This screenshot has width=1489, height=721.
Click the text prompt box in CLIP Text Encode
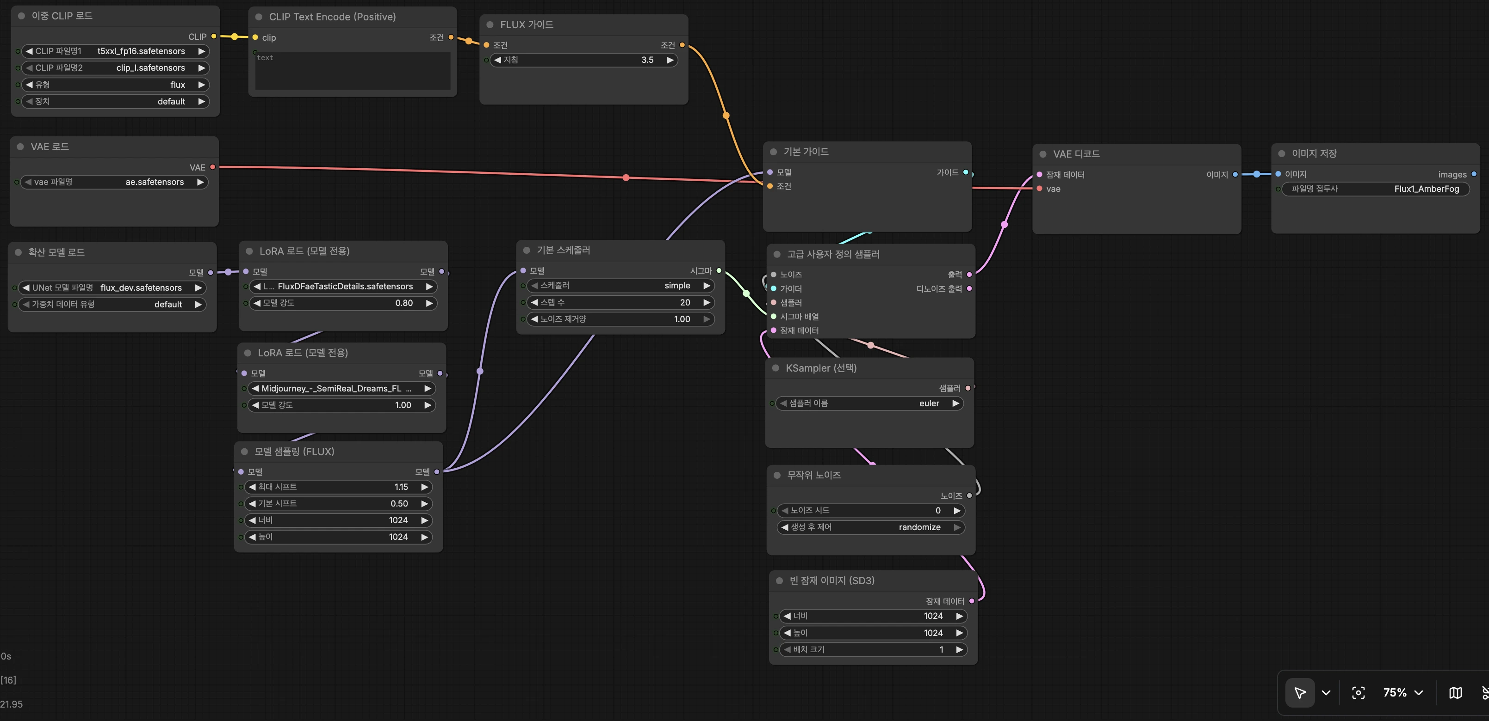point(353,70)
